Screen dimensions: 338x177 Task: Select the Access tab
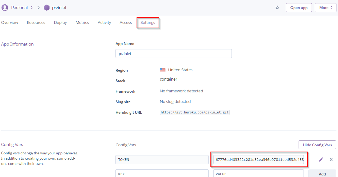point(126,22)
